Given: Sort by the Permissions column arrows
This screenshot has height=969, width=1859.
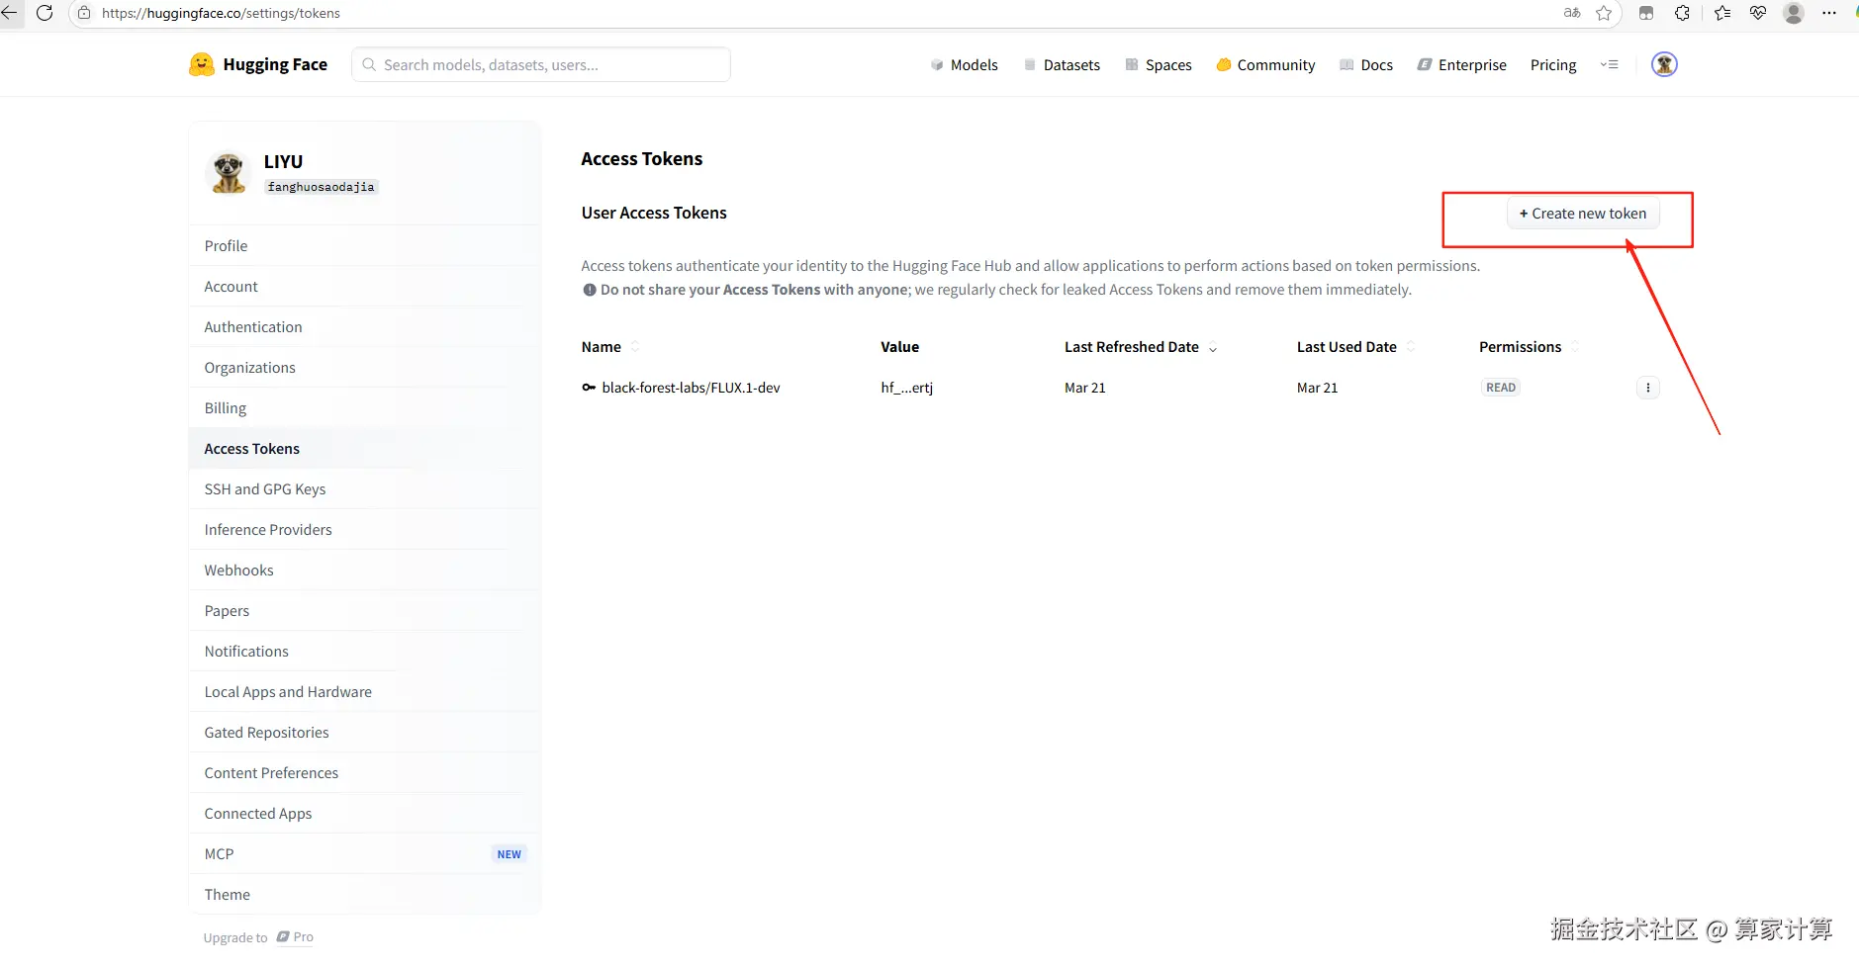Looking at the screenshot, I should coord(1575,347).
